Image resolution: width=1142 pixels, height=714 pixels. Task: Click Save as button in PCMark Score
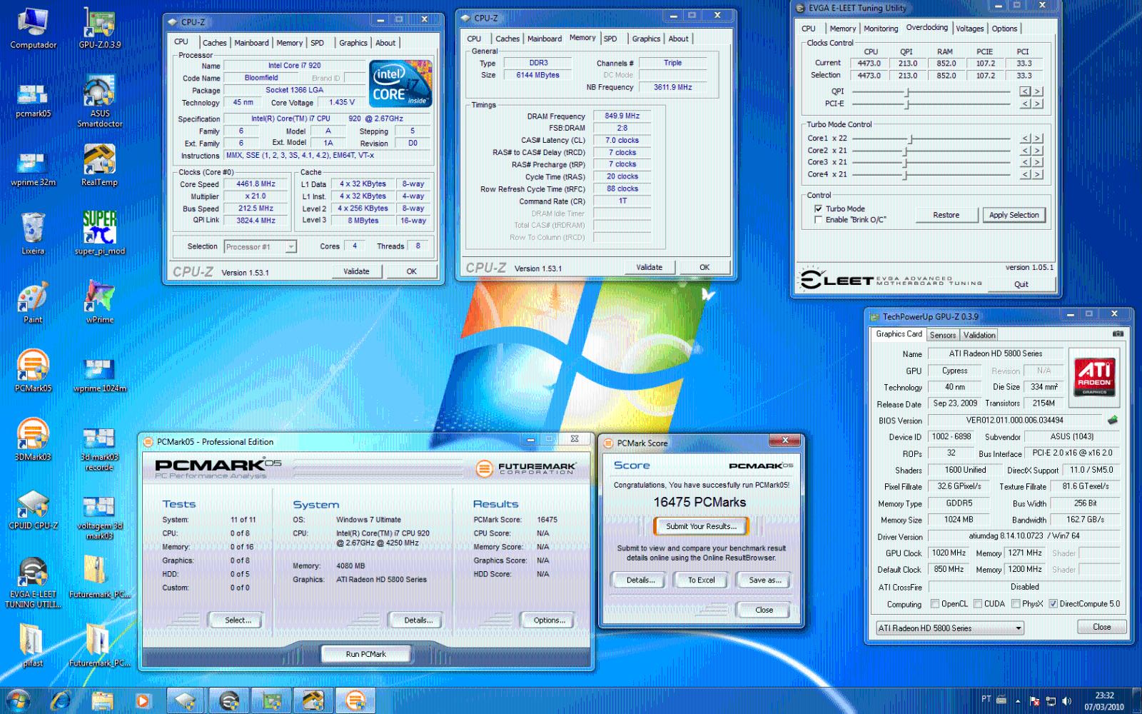[x=764, y=580]
